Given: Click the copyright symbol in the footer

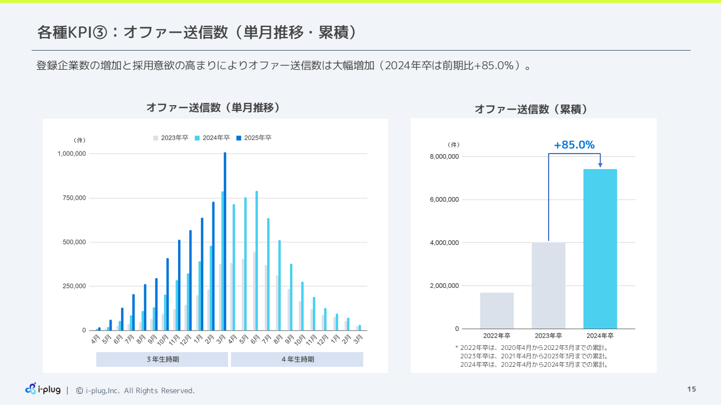Looking at the screenshot, I should pyautogui.click(x=79, y=390).
